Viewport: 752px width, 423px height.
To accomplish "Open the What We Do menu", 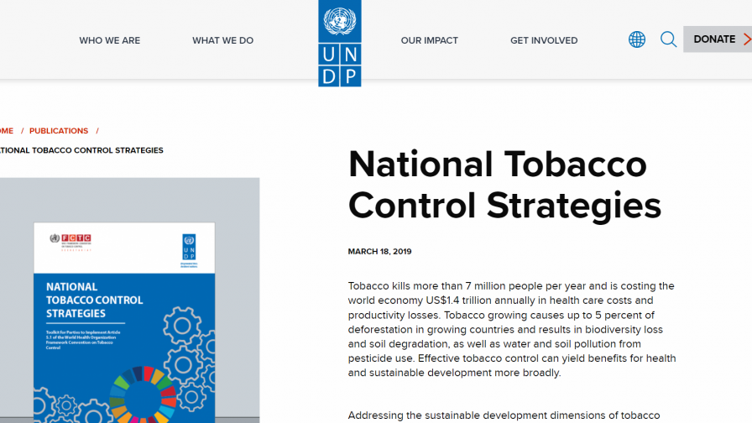I will 222,41.
